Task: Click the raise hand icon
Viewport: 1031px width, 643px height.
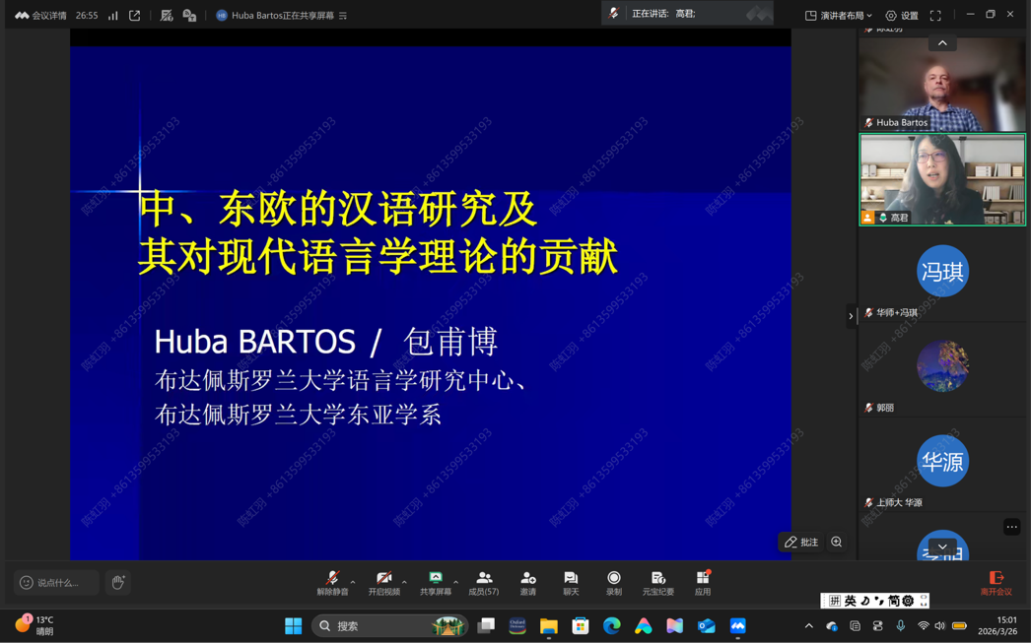Action: coord(118,583)
